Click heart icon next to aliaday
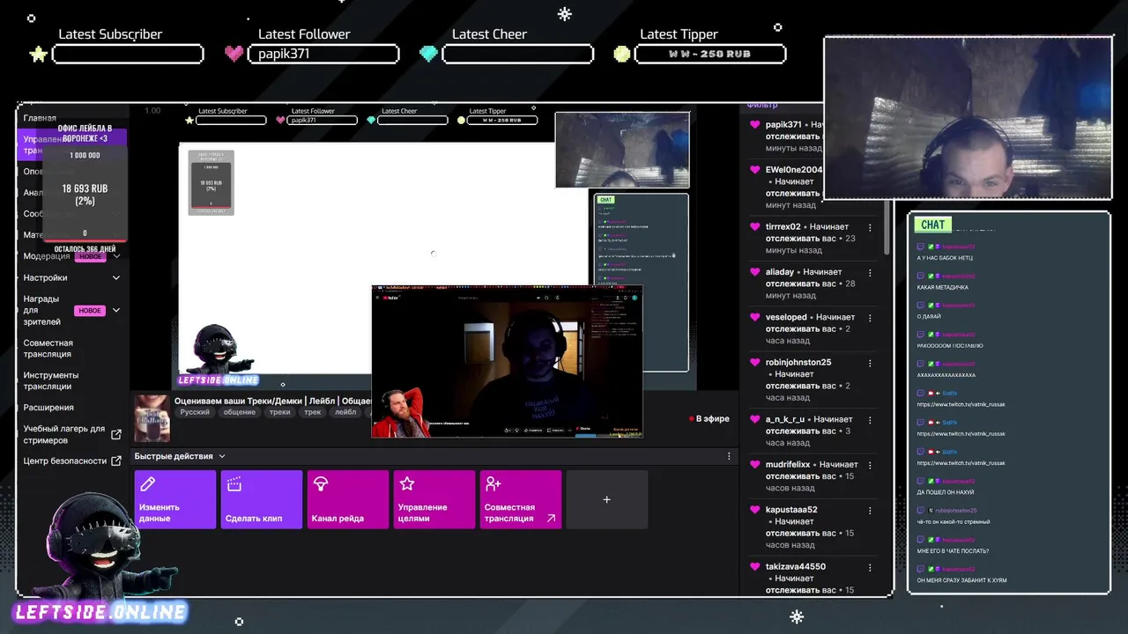The image size is (1128, 634). [754, 272]
